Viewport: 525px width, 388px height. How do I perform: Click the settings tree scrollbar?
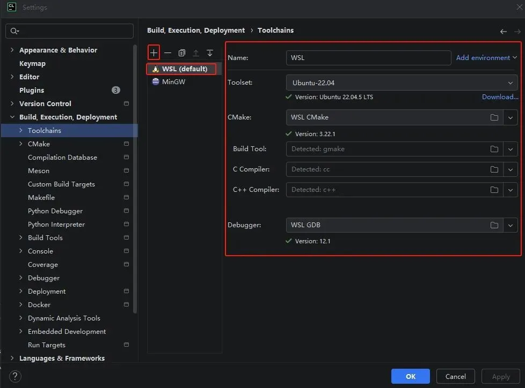(135, 179)
